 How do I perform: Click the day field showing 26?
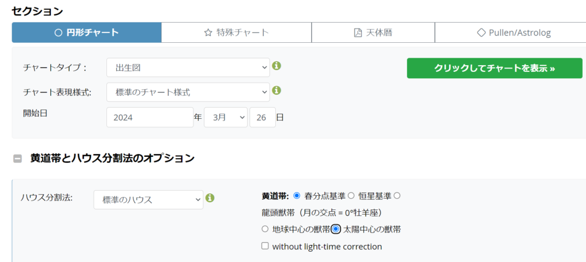262,118
